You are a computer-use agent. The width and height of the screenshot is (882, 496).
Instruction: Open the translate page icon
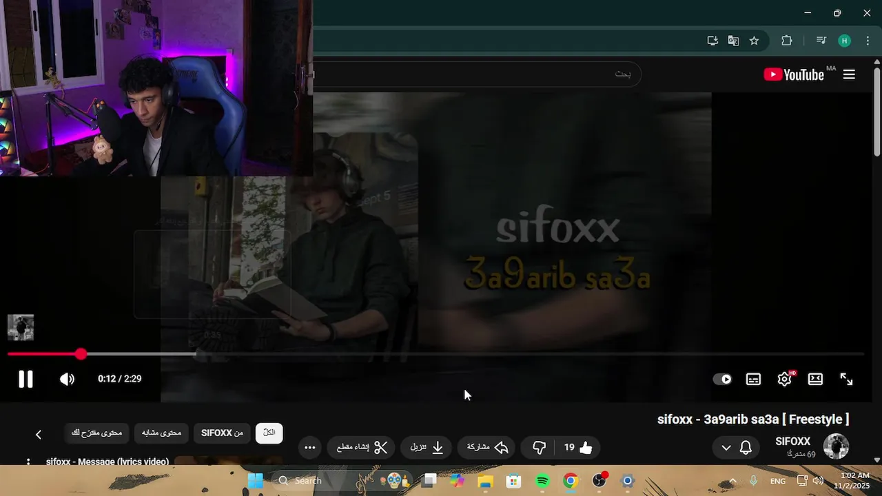[733, 41]
